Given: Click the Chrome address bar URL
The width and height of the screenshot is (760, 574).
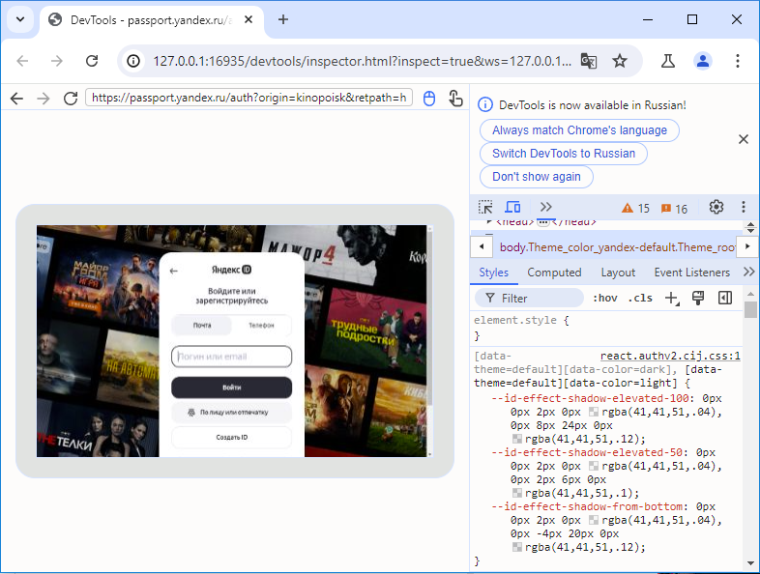Looking at the screenshot, I should 362,61.
